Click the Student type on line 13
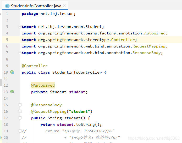Viewport: 182px width, 143px height. coord(58,92)
